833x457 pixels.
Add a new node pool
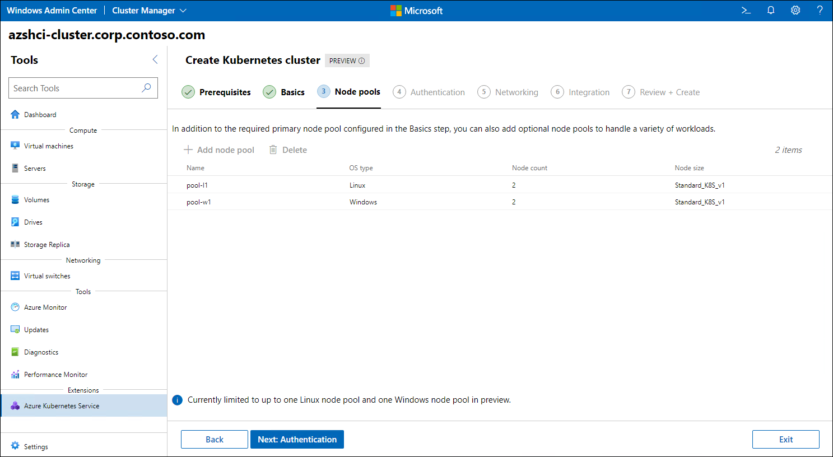click(219, 150)
